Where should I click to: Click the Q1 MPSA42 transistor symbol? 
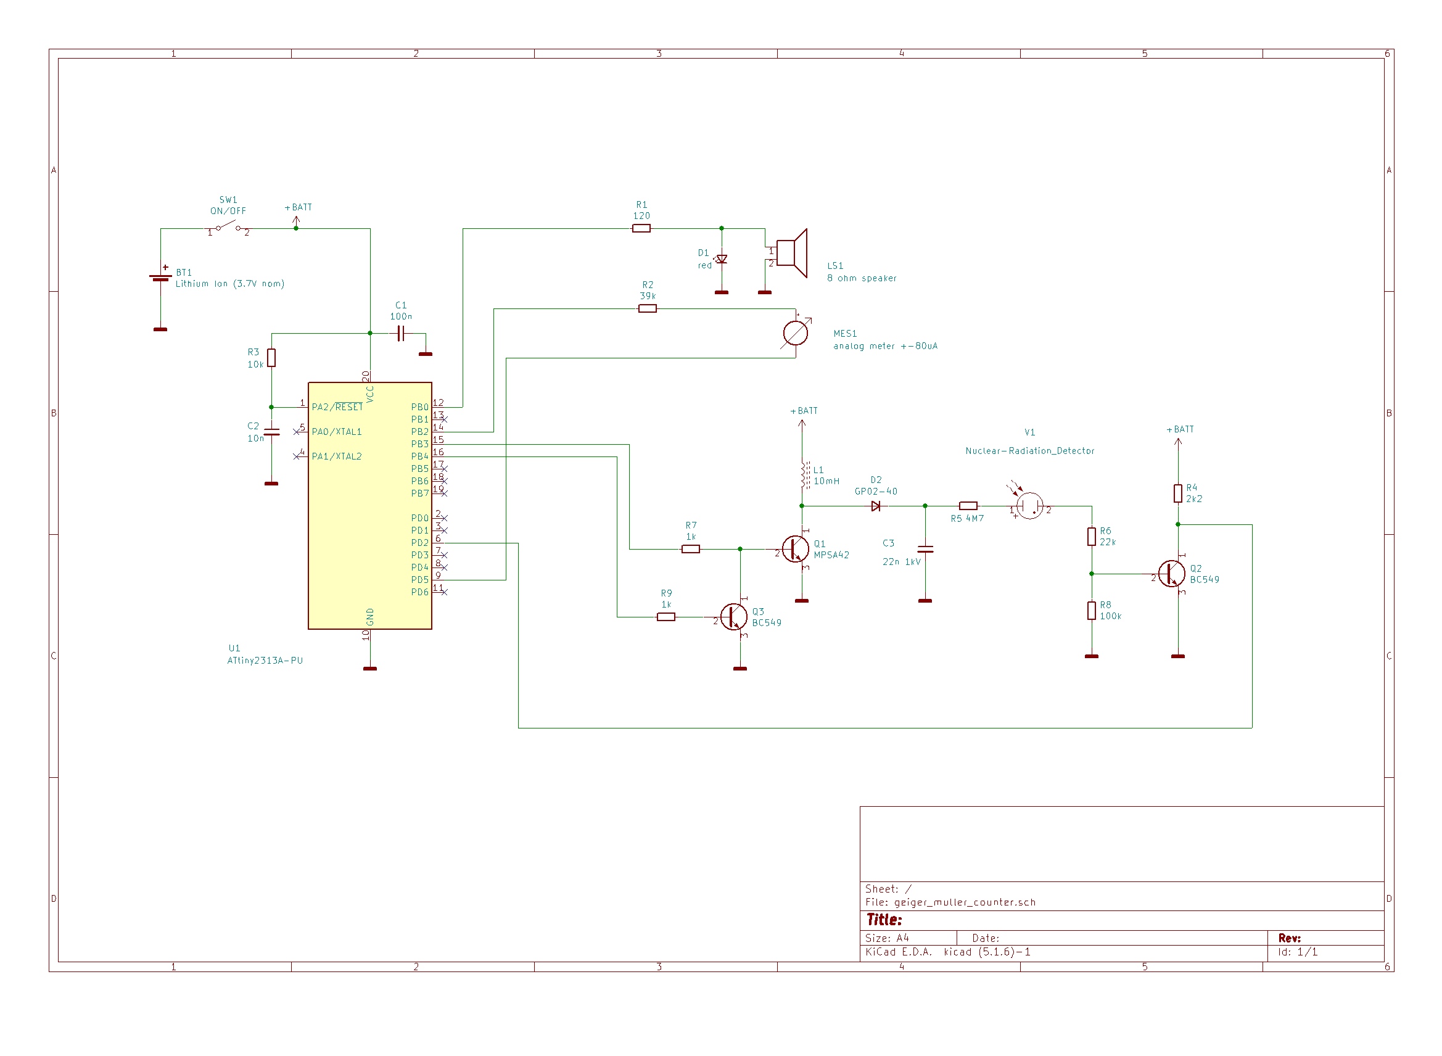pos(795,548)
